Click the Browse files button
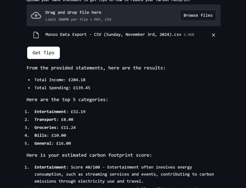This screenshot has height=188, width=246. click(x=198, y=15)
